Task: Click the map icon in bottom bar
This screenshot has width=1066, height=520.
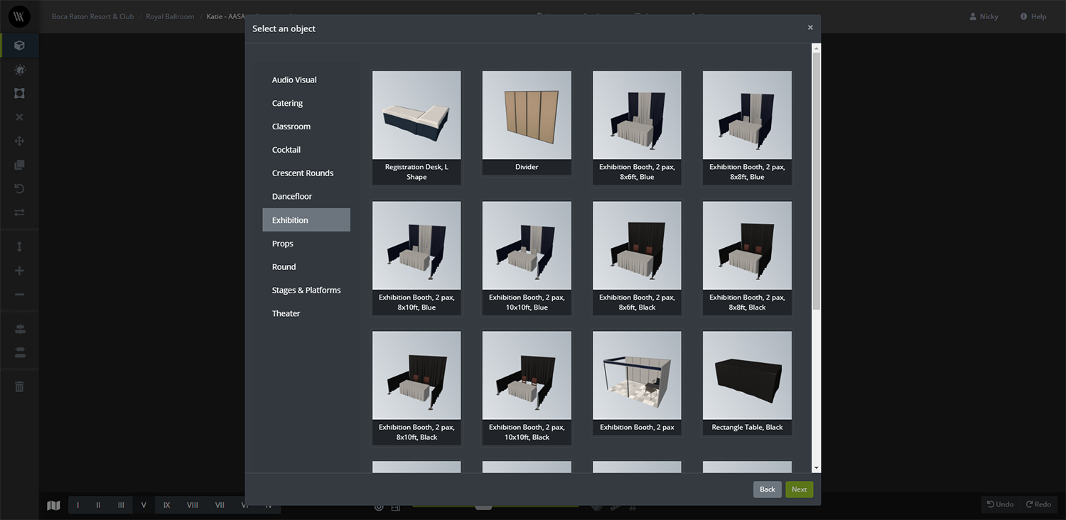Action: [x=53, y=505]
